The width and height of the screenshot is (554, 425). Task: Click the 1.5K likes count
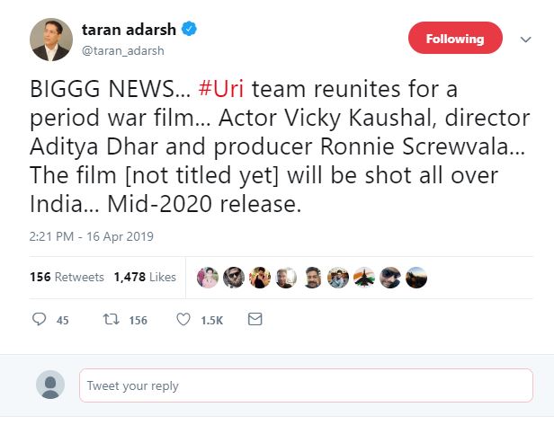click(x=211, y=320)
